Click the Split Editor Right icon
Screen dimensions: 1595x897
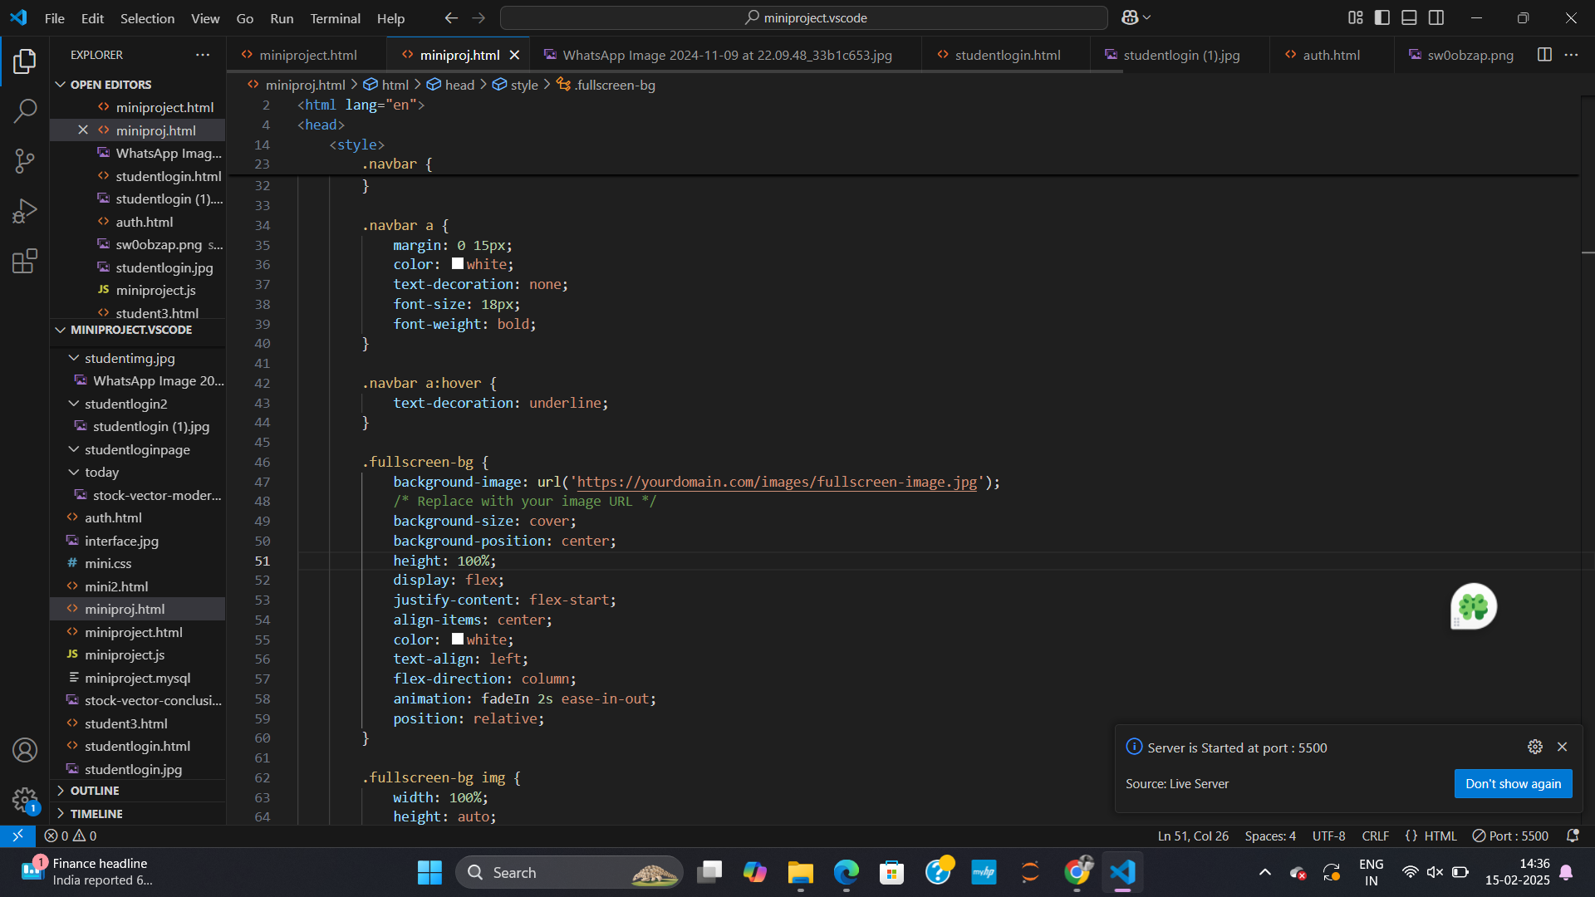point(1544,55)
